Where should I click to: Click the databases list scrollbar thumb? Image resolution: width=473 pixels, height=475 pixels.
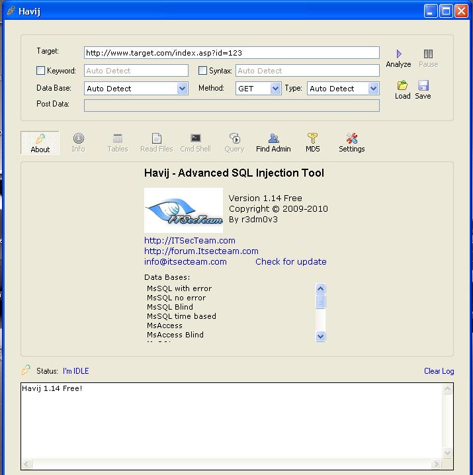click(x=321, y=302)
